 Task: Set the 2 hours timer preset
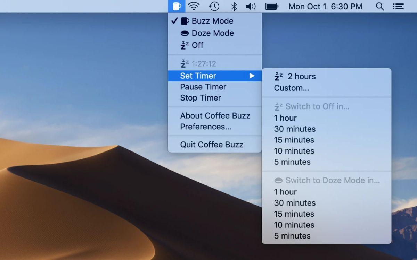(301, 77)
